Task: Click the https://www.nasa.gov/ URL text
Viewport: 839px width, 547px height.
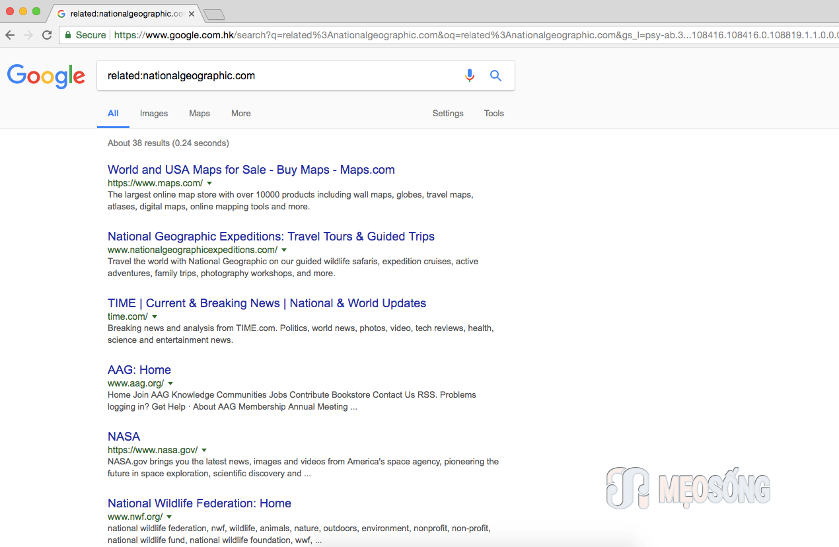Action: coord(153,450)
